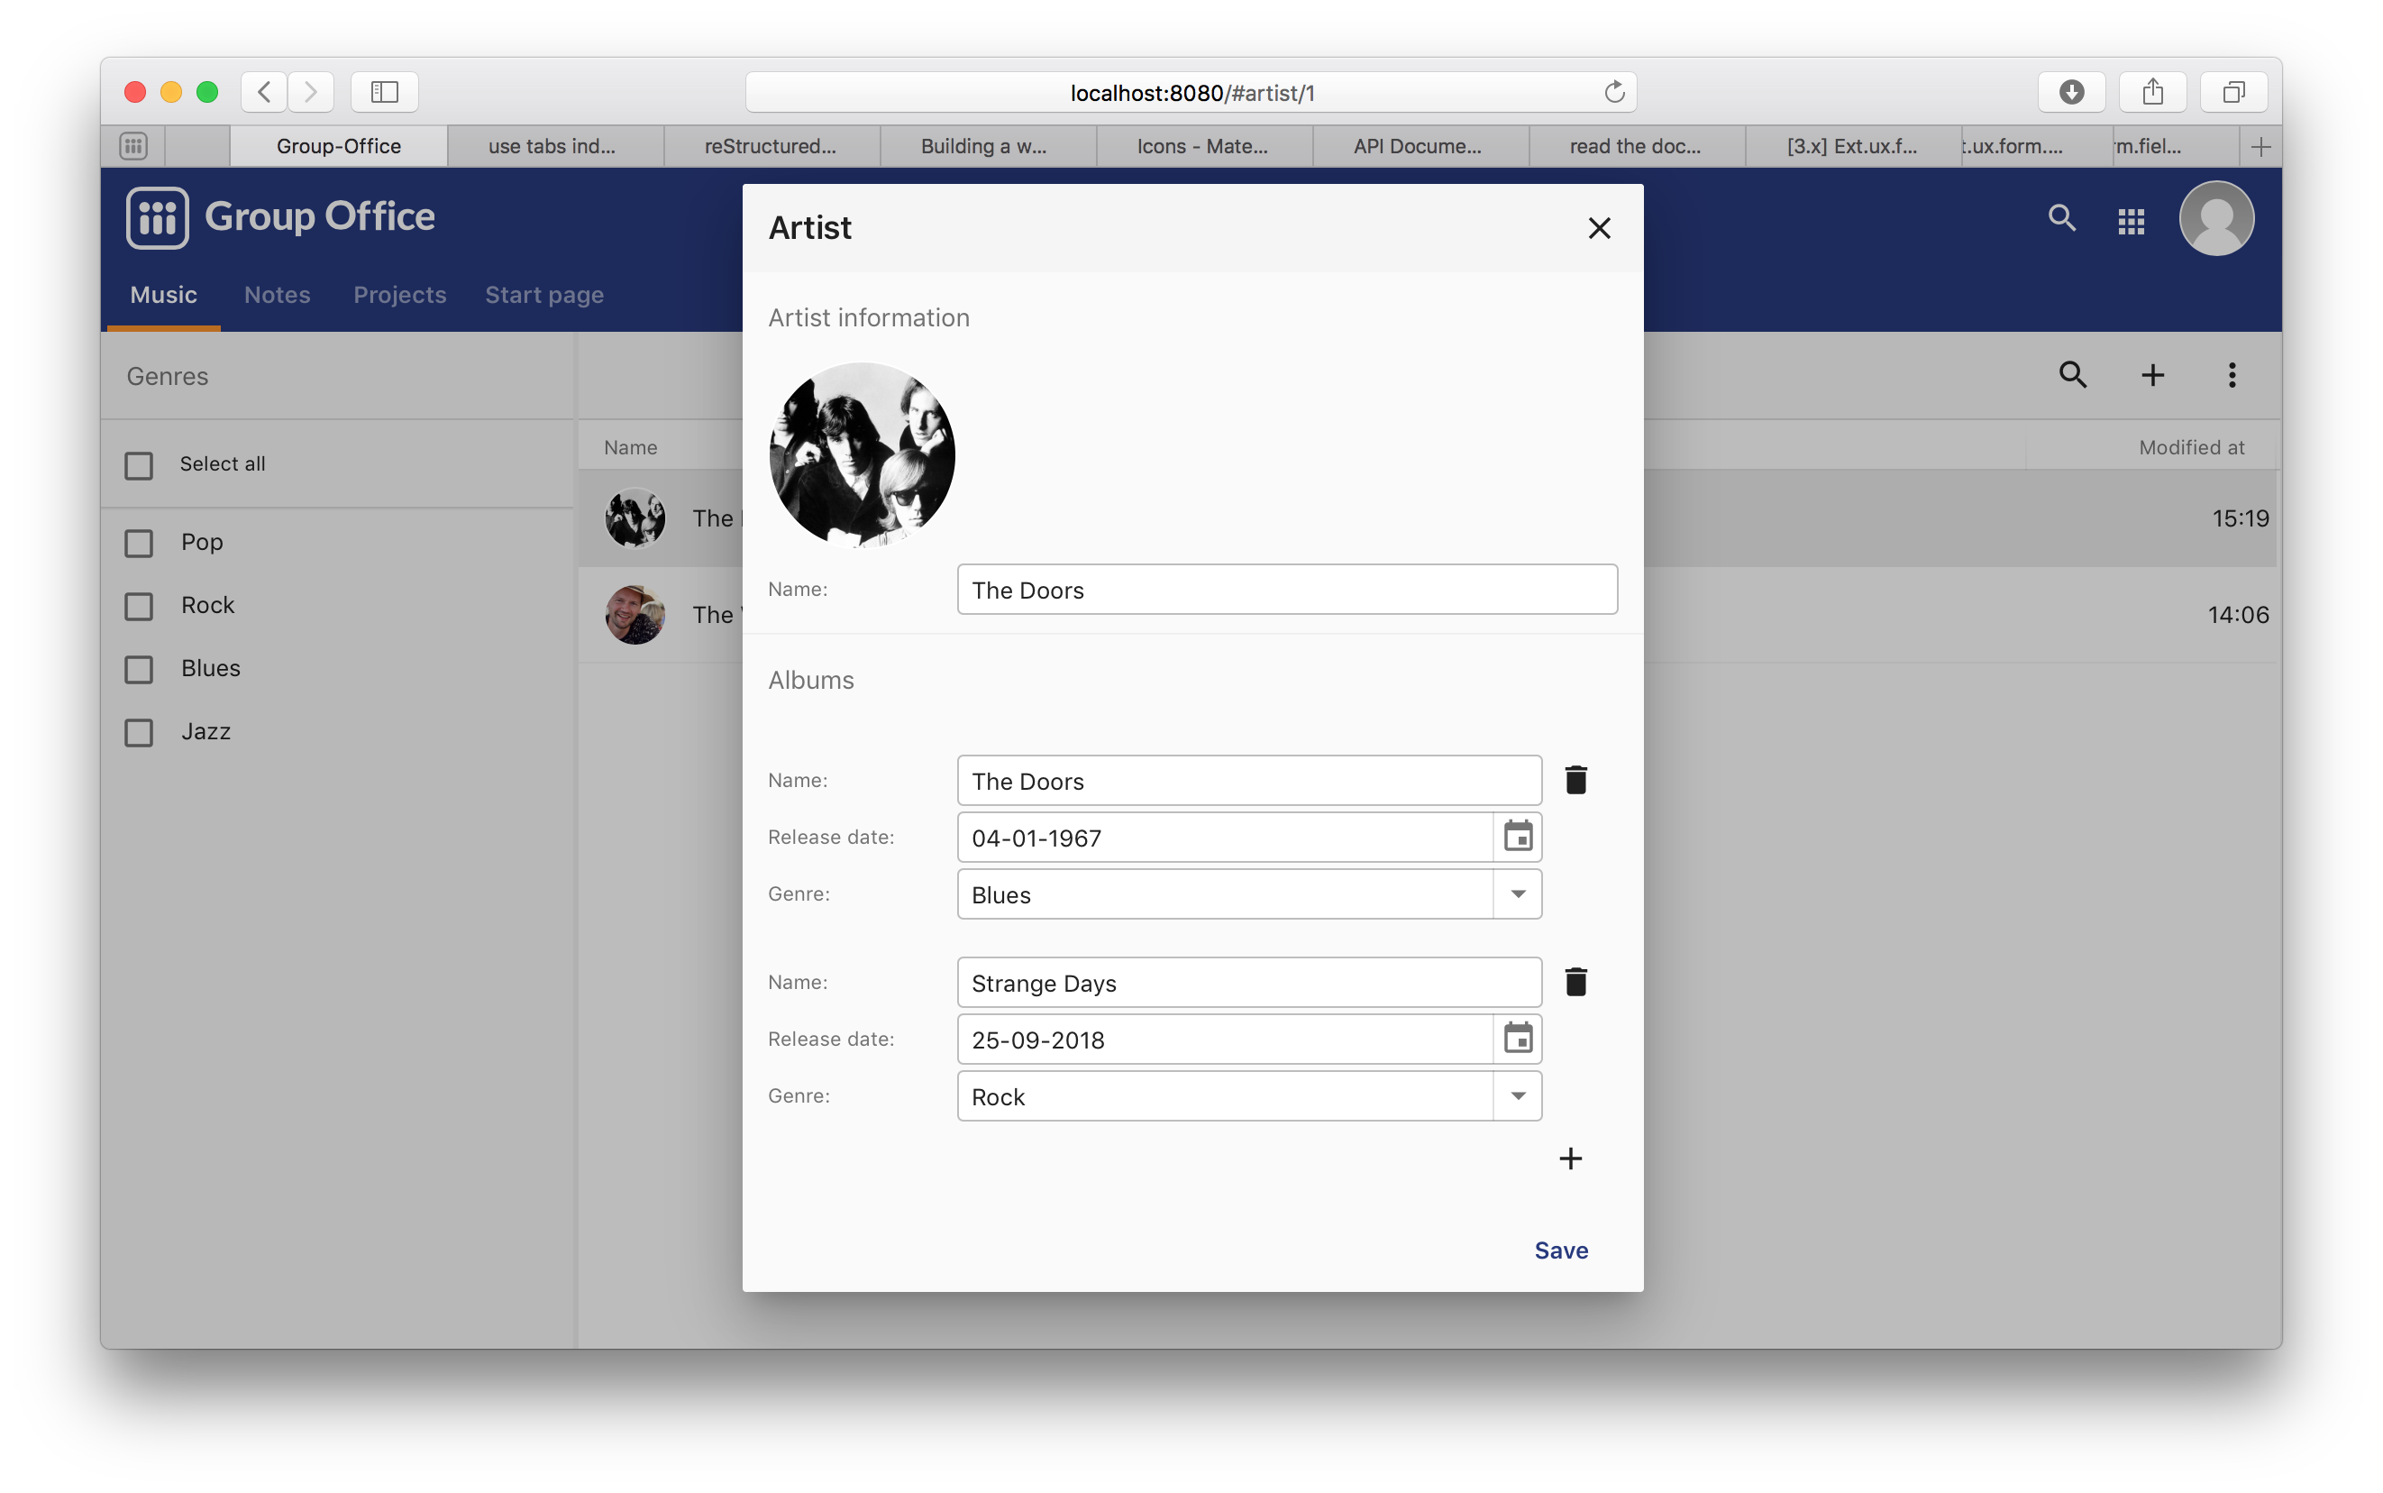Close the Artist dialog

tap(1598, 228)
